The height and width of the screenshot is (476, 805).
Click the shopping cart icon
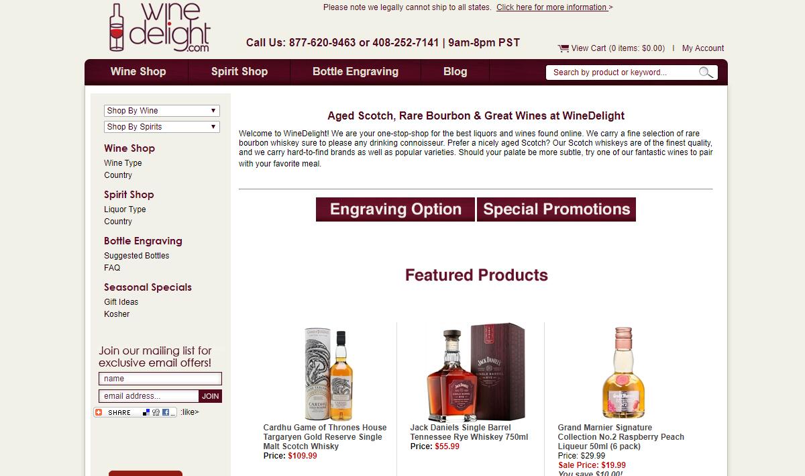(563, 48)
